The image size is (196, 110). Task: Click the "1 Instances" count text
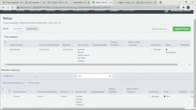click(x=8, y=76)
